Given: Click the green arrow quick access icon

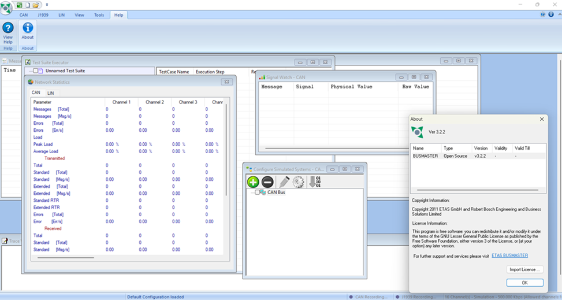Looking at the screenshot, I should (x=20, y=5).
